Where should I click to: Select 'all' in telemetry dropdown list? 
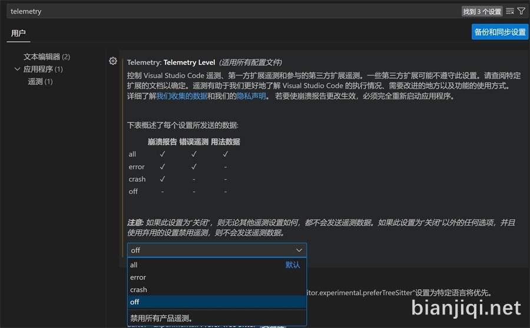pos(134,265)
